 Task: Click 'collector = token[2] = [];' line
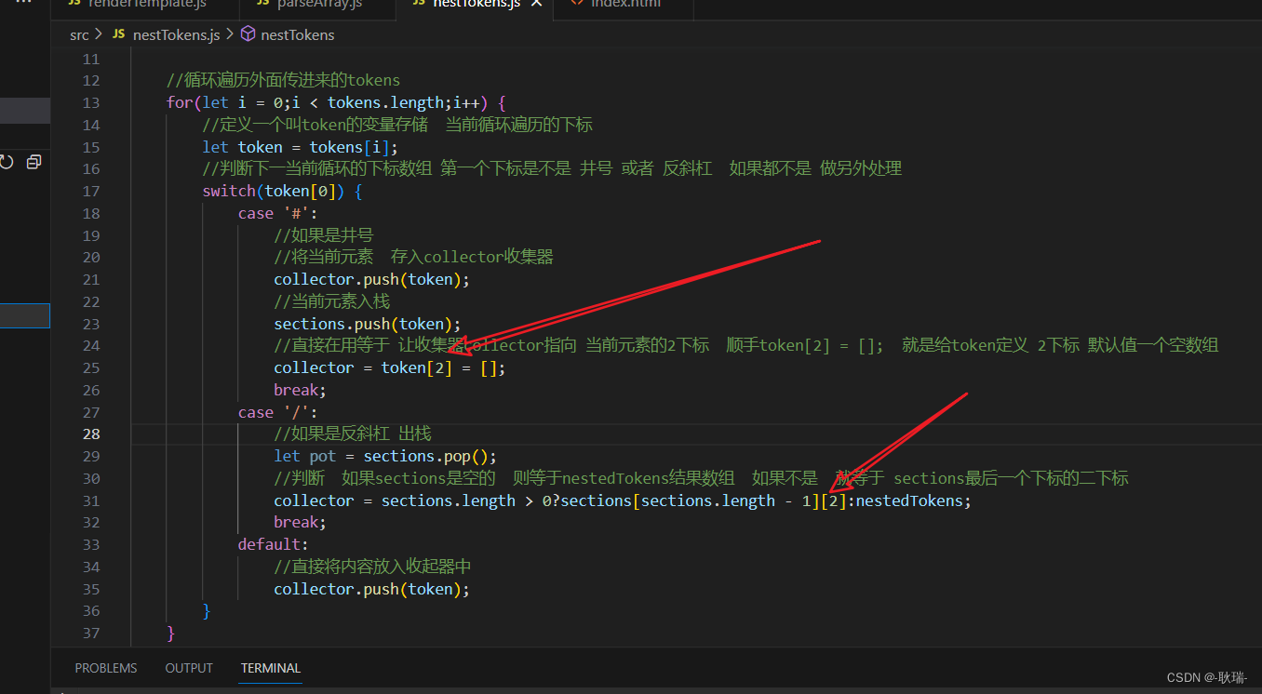pos(390,368)
